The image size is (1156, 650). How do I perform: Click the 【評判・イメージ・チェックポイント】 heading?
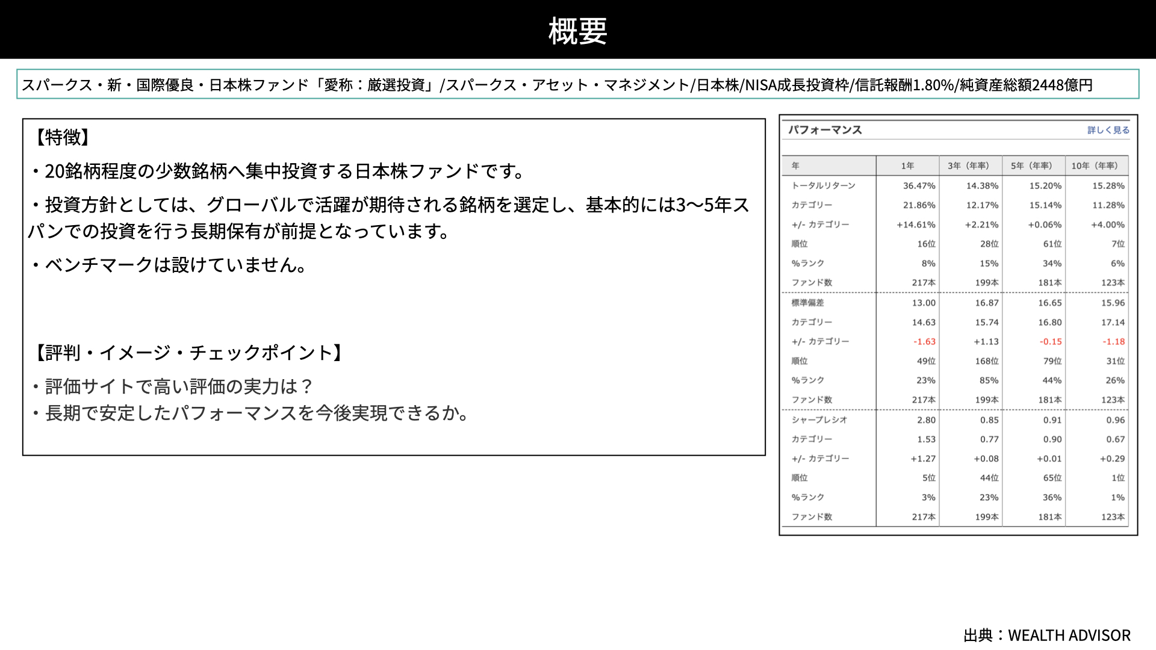[189, 353]
